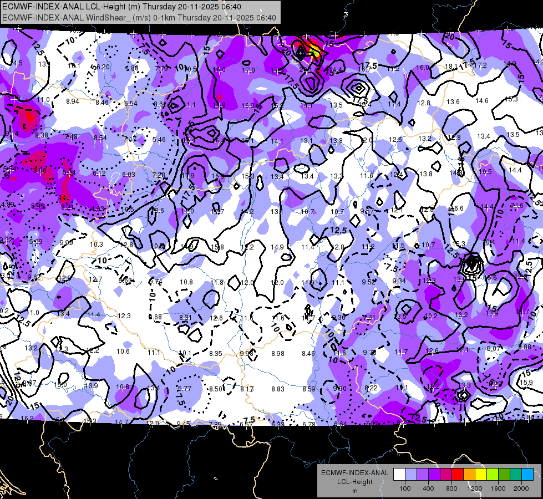Click the red legend swatch

[x=458, y=475]
